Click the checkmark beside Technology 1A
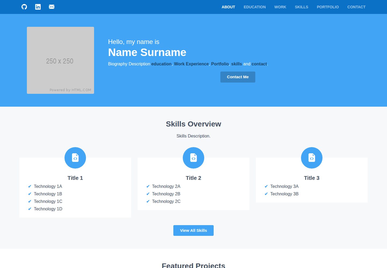Image resolution: width=387 pixels, height=268 pixels. (30, 186)
